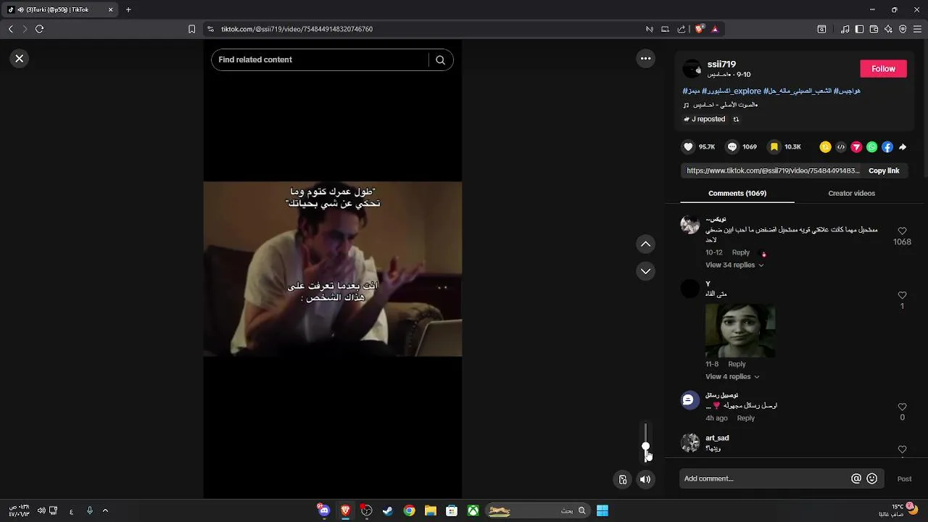Select the Turki TikTok browser tab
This screenshot has height=522, width=928.
(61, 9)
